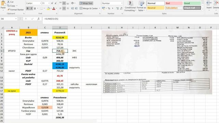Select the payslip scanned image
This screenshot has height=123, width=219.
click(157, 62)
